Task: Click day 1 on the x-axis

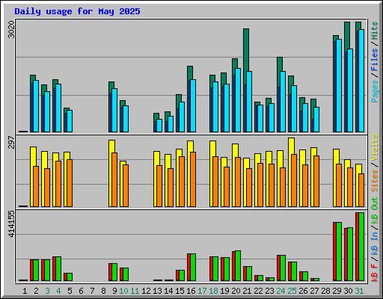Action: pos(25,291)
